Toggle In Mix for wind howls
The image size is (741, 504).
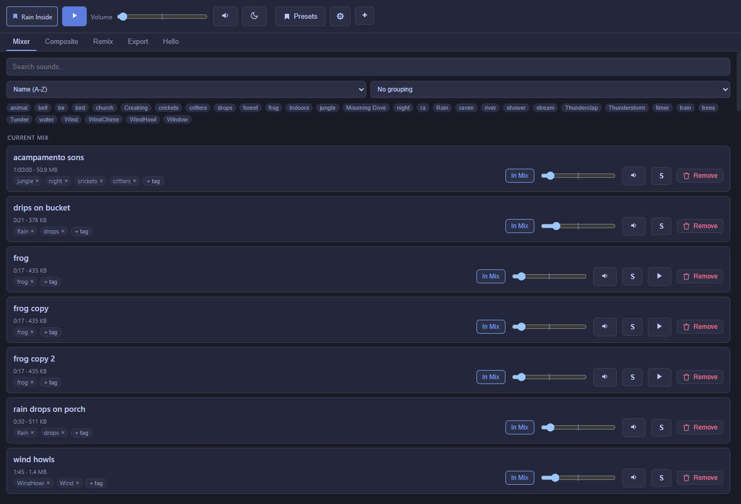[x=520, y=478]
